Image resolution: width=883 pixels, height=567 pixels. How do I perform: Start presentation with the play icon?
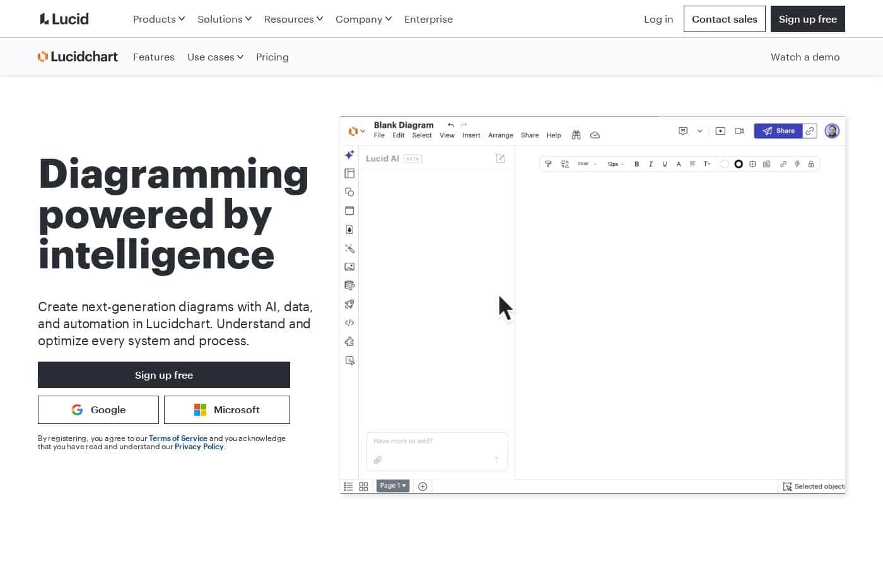720,131
